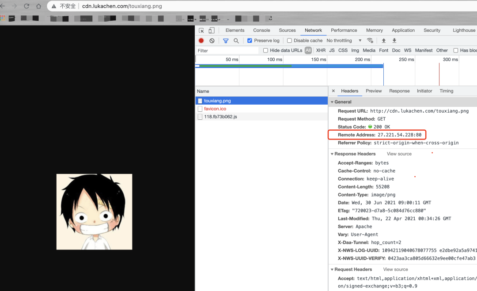
Task: Click the cartoon avatar image
Action: 95,212
